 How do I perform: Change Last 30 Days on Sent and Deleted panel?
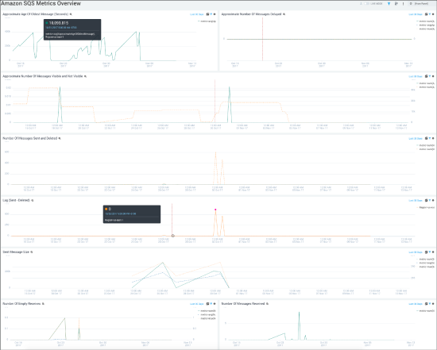[416, 138]
